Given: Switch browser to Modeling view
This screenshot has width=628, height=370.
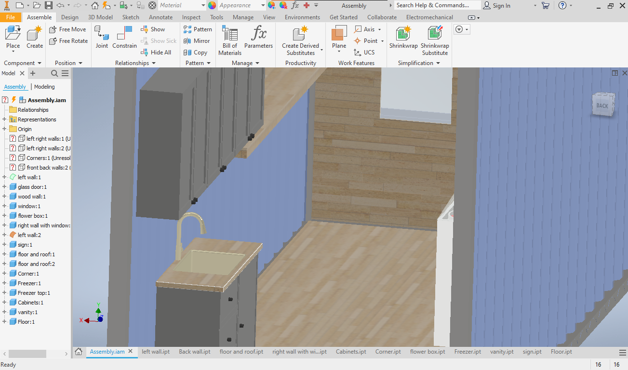Looking at the screenshot, I should (44, 87).
